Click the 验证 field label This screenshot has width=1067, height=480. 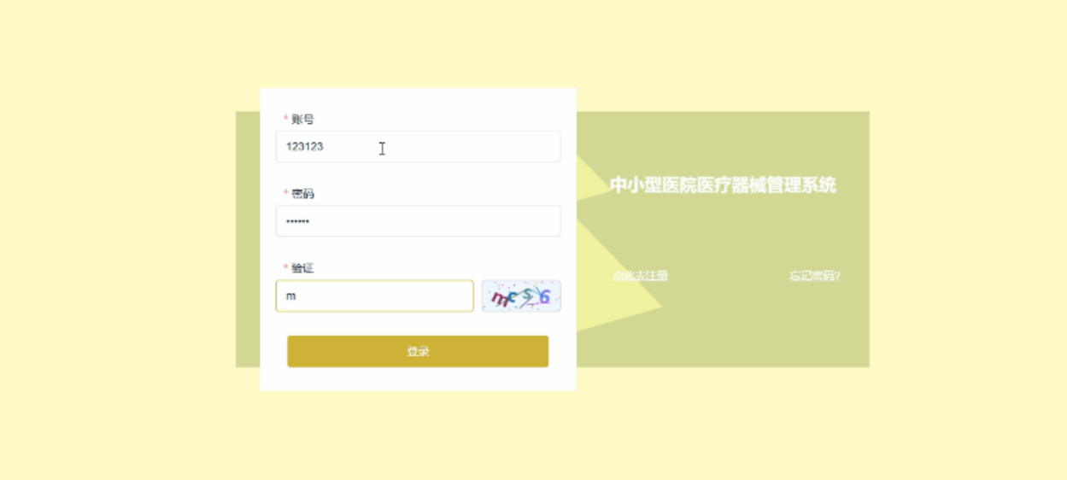pos(302,268)
